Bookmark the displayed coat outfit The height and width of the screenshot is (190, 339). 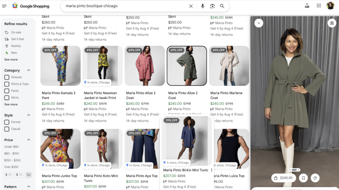(x=303, y=177)
